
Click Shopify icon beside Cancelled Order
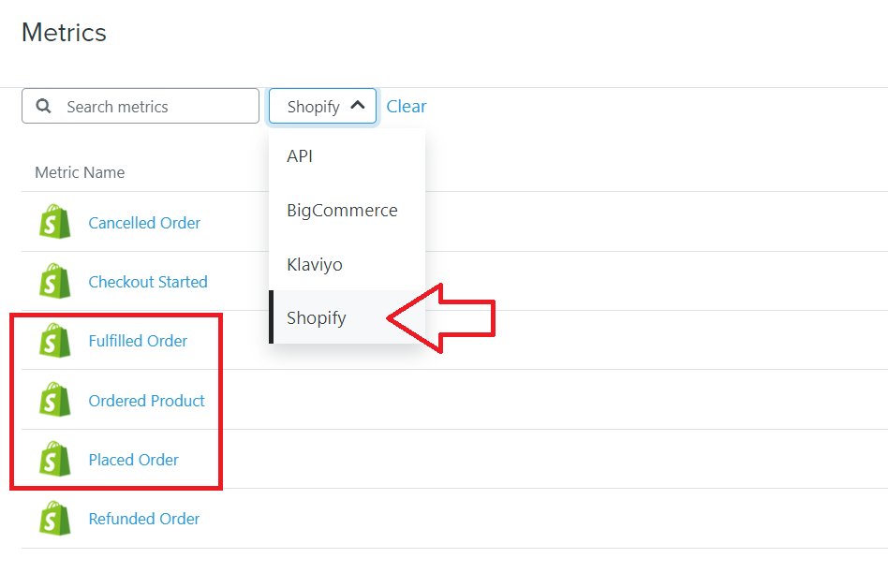click(55, 221)
